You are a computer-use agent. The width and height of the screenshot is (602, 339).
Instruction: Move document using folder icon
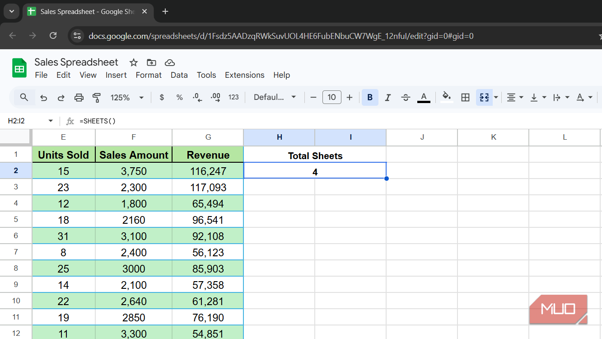point(151,62)
